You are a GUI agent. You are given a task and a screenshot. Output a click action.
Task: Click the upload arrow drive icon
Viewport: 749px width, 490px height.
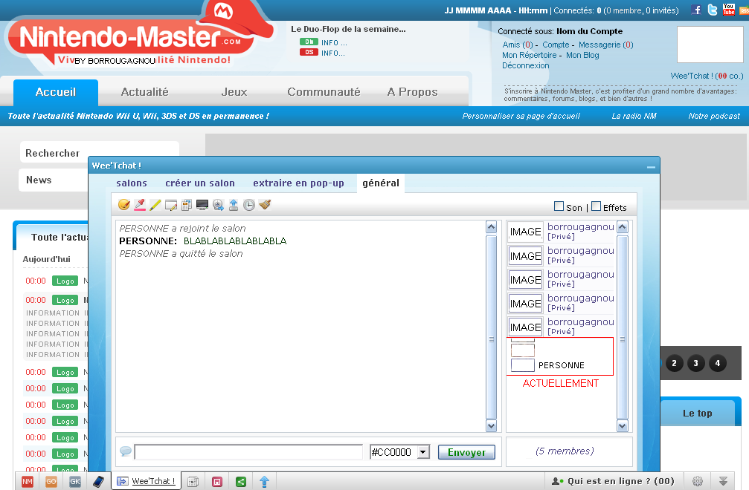pyautogui.click(x=234, y=205)
